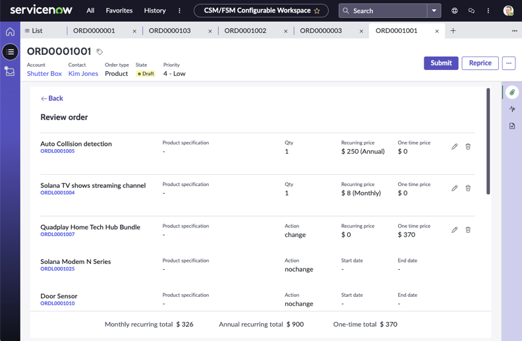Open the List view sidebar icon
The image size is (522, 341).
click(x=10, y=51)
